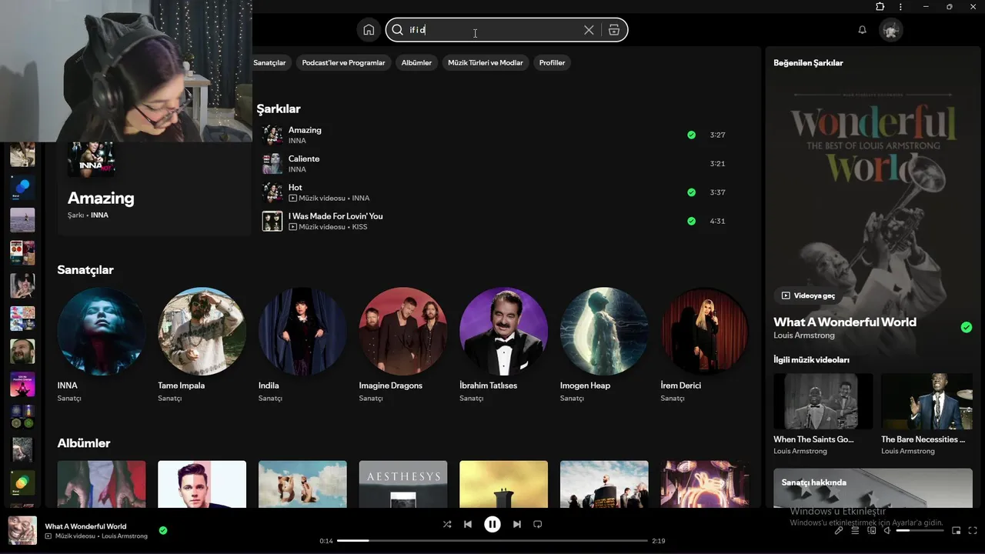Toggle shuffle playback
The image size is (985, 554).
(x=447, y=524)
